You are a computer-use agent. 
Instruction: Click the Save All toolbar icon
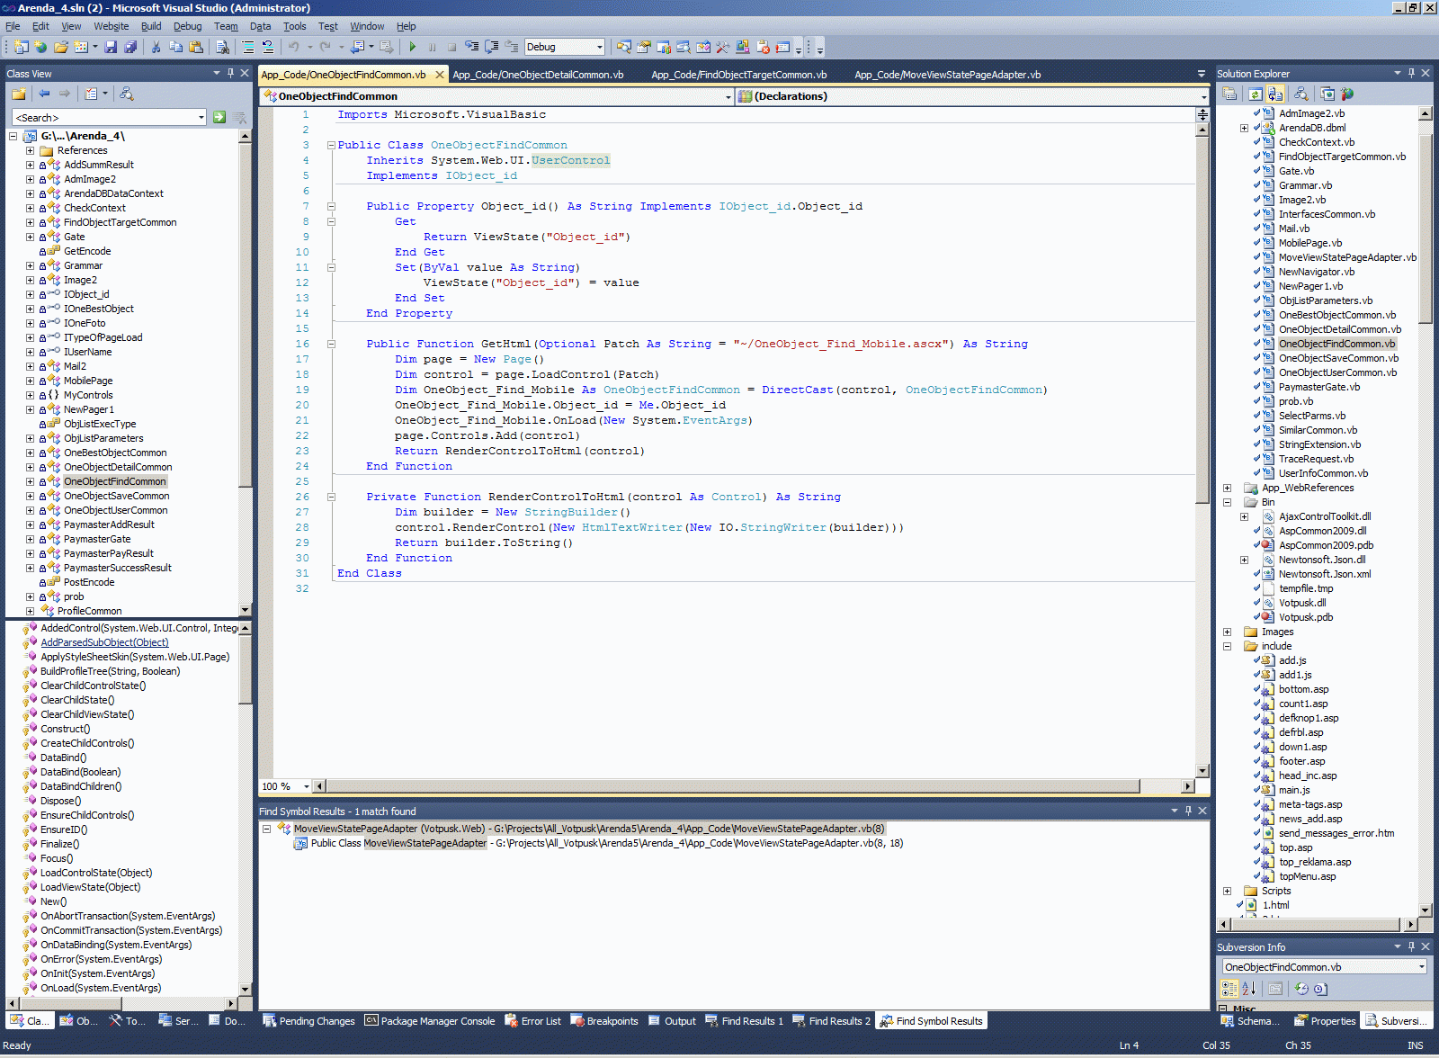[130, 47]
